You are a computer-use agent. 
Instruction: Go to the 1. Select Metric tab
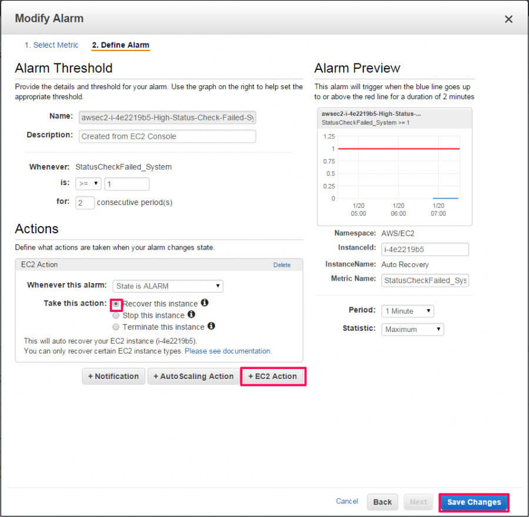click(x=51, y=45)
